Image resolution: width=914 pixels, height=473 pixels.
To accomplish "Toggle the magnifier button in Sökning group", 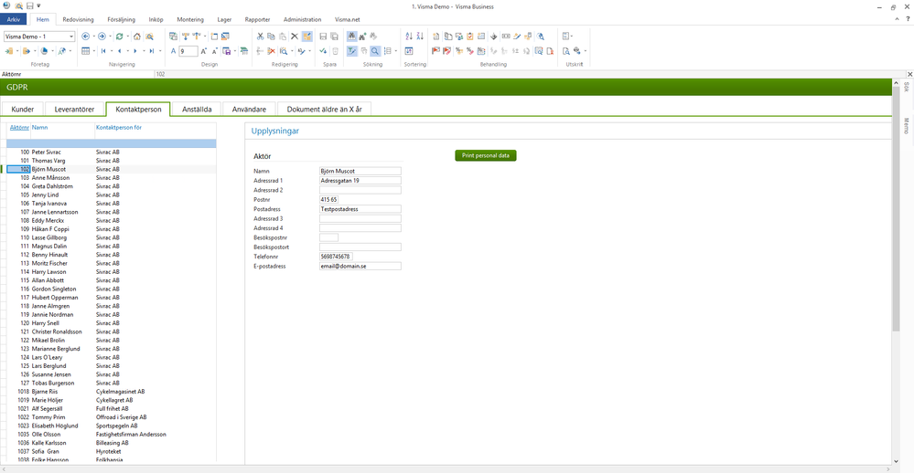I will click(x=375, y=51).
